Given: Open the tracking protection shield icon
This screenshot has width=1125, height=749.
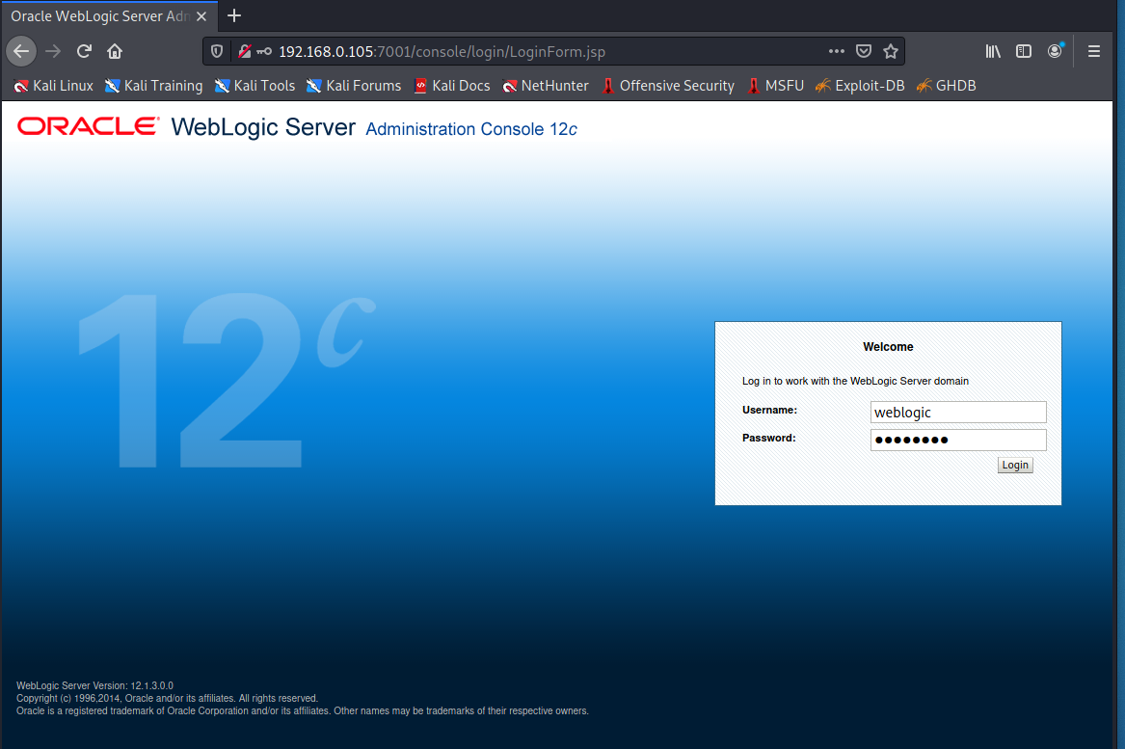Looking at the screenshot, I should (217, 51).
